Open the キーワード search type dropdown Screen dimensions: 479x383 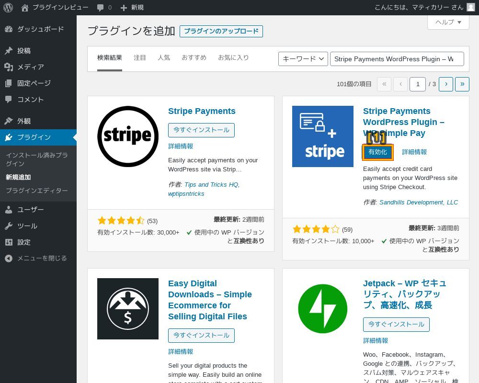pos(303,59)
